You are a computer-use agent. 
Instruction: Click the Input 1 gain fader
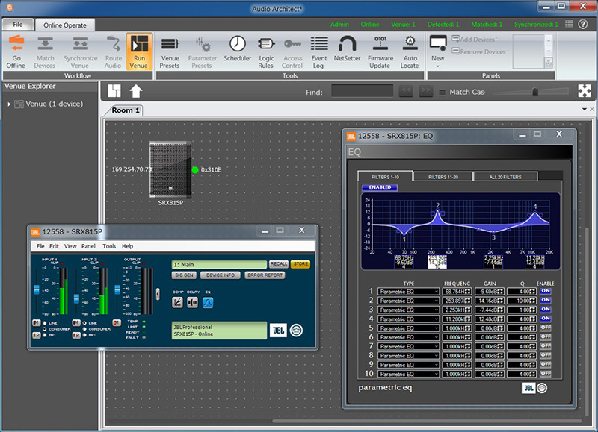tap(37, 289)
